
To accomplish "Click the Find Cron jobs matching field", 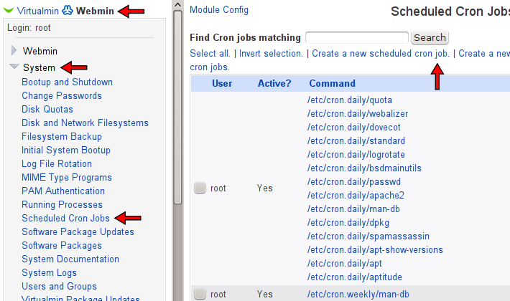I will [x=357, y=37].
